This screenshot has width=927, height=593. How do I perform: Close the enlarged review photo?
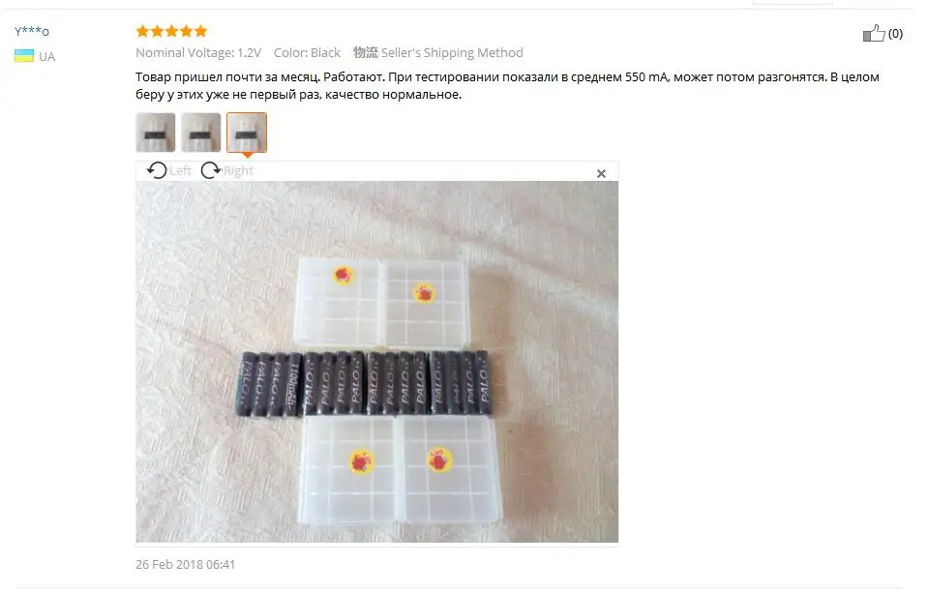pos(601,173)
